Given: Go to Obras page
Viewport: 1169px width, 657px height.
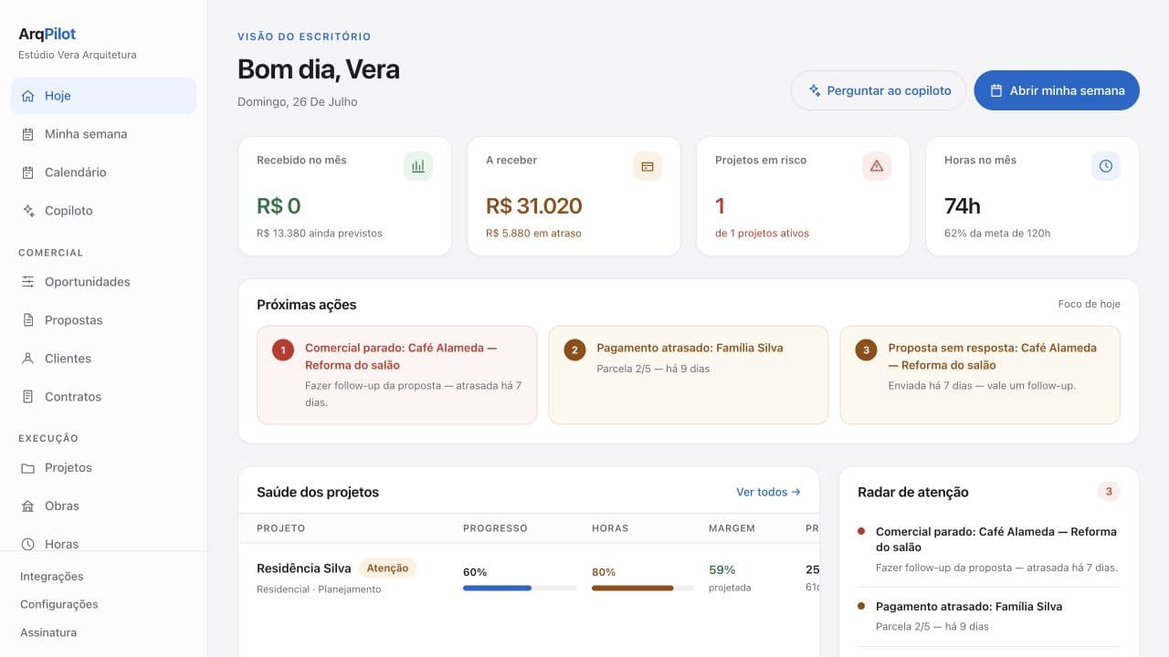Looking at the screenshot, I should (x=103, y=506).
